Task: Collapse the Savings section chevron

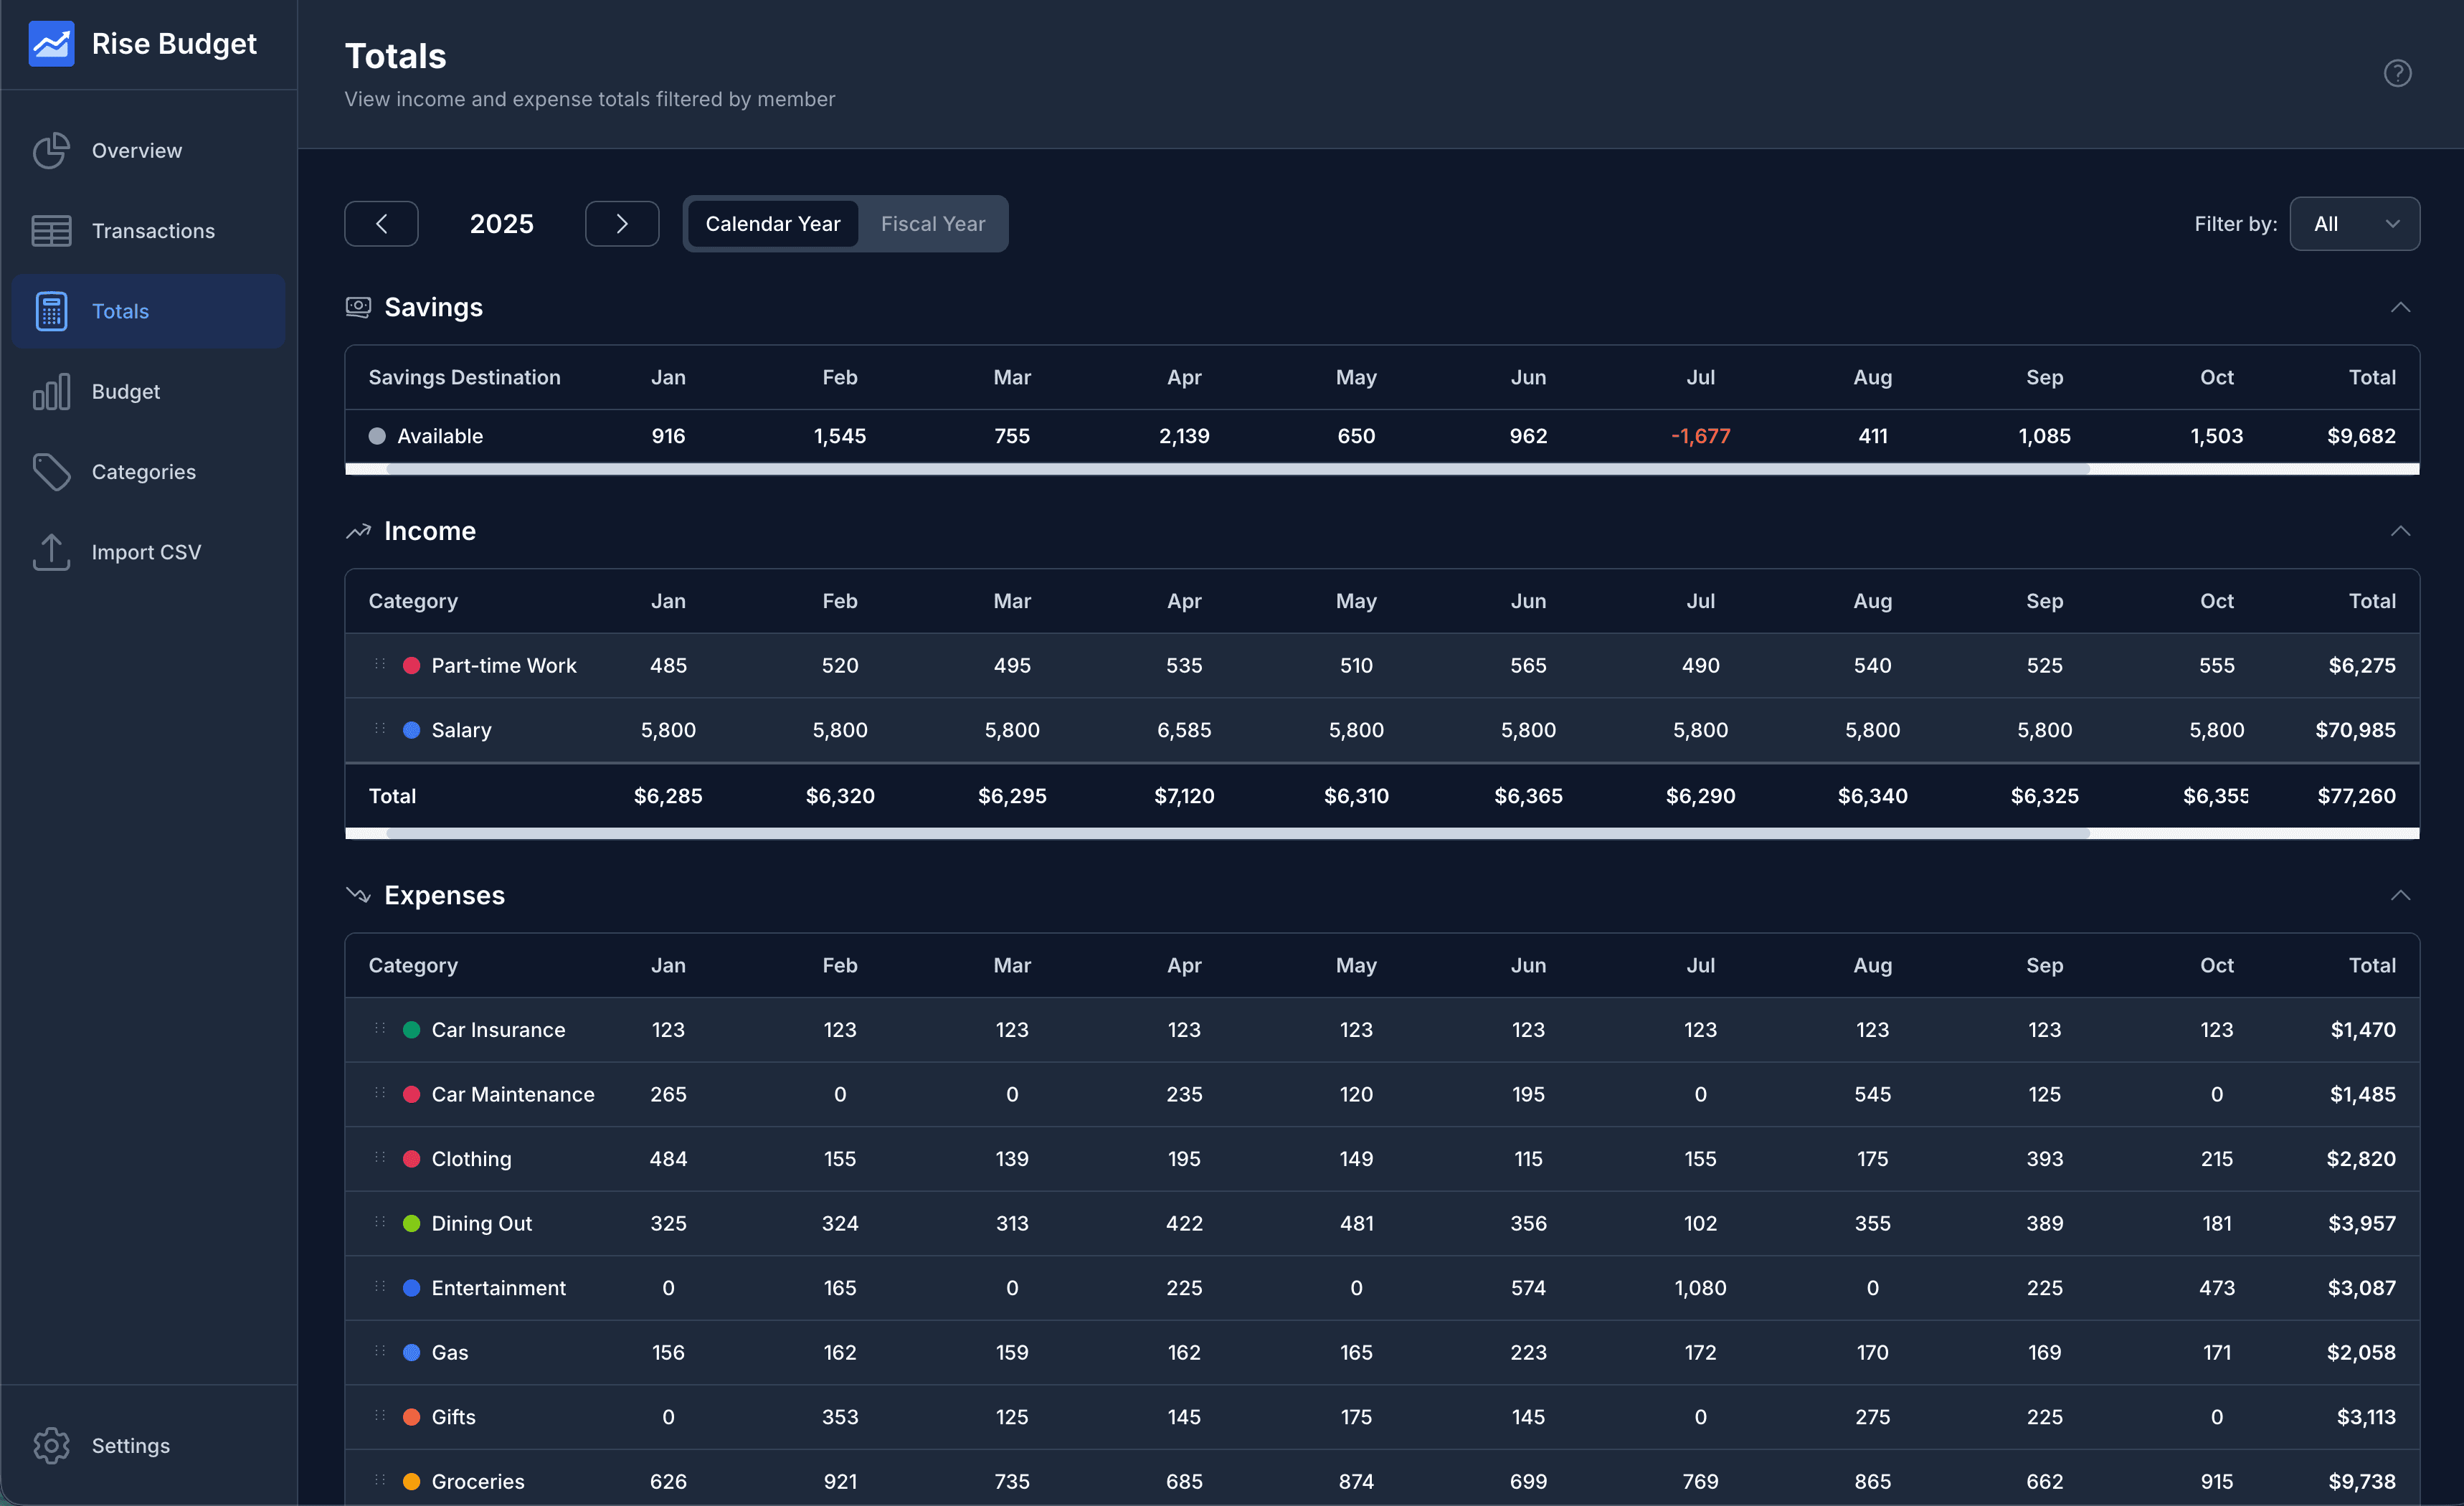Action: [2400, 307]
